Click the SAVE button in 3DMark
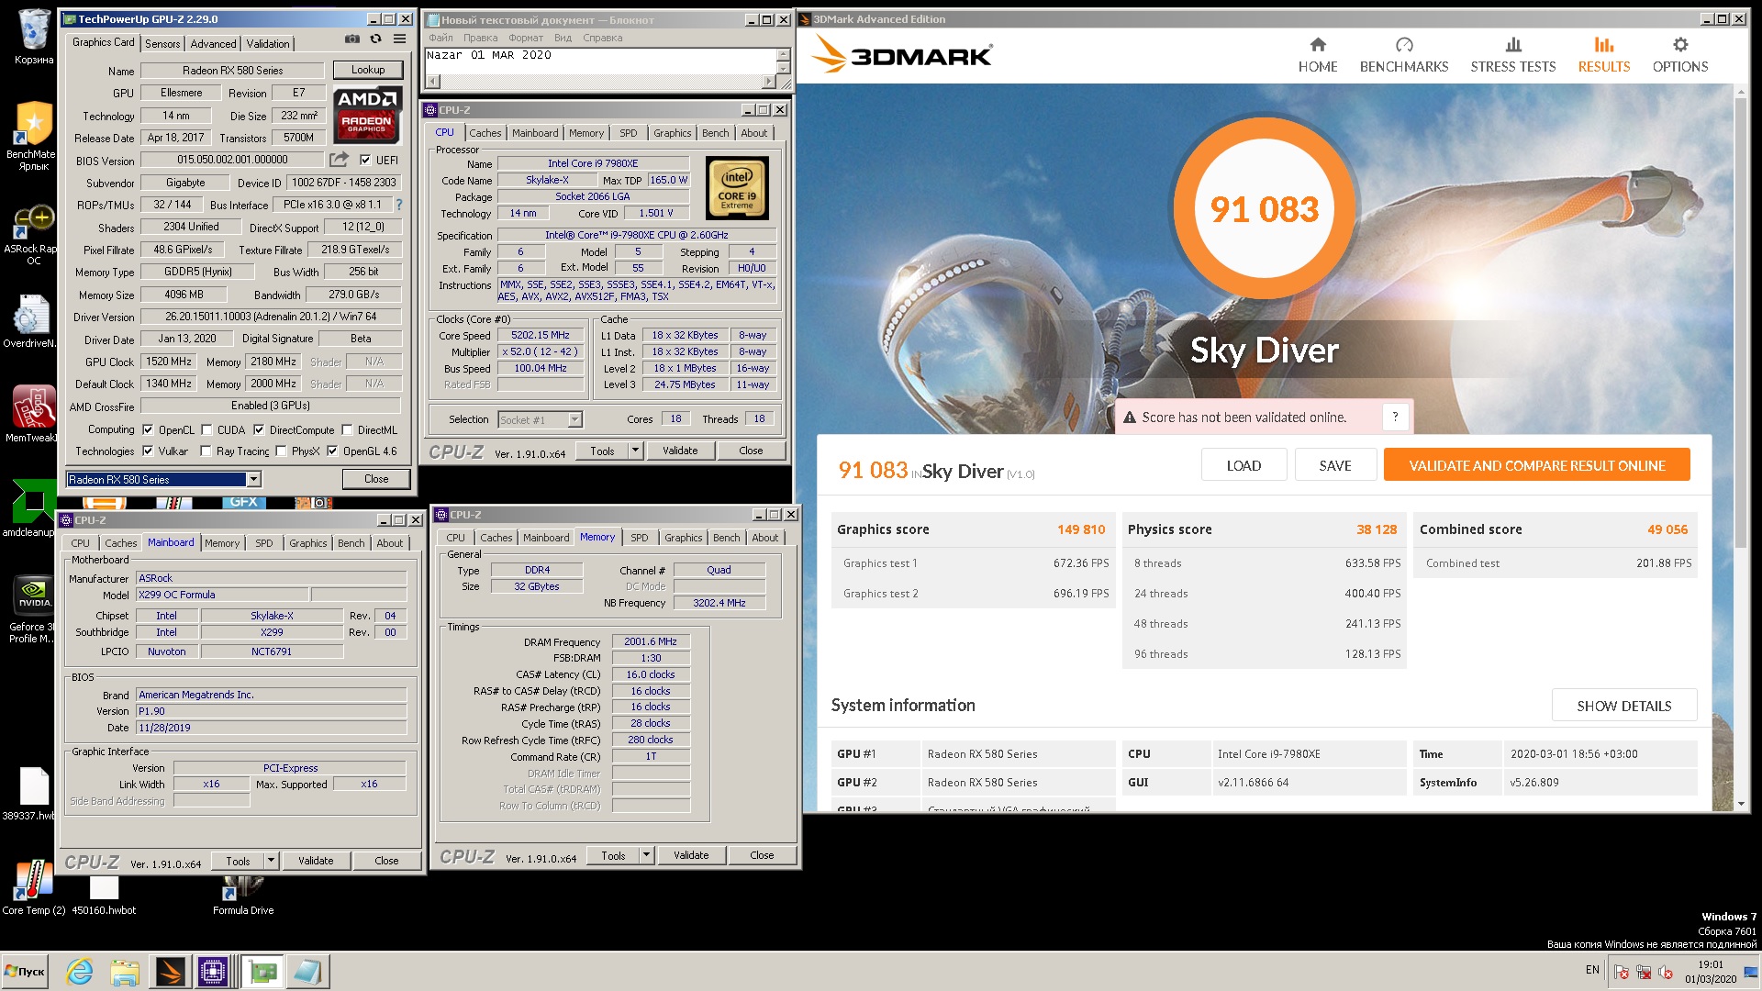1762x991 pixels. [x=1335, y=465]
